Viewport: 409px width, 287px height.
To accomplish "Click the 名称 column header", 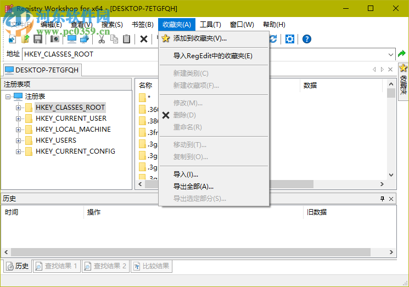I will [x=145, y=85].
